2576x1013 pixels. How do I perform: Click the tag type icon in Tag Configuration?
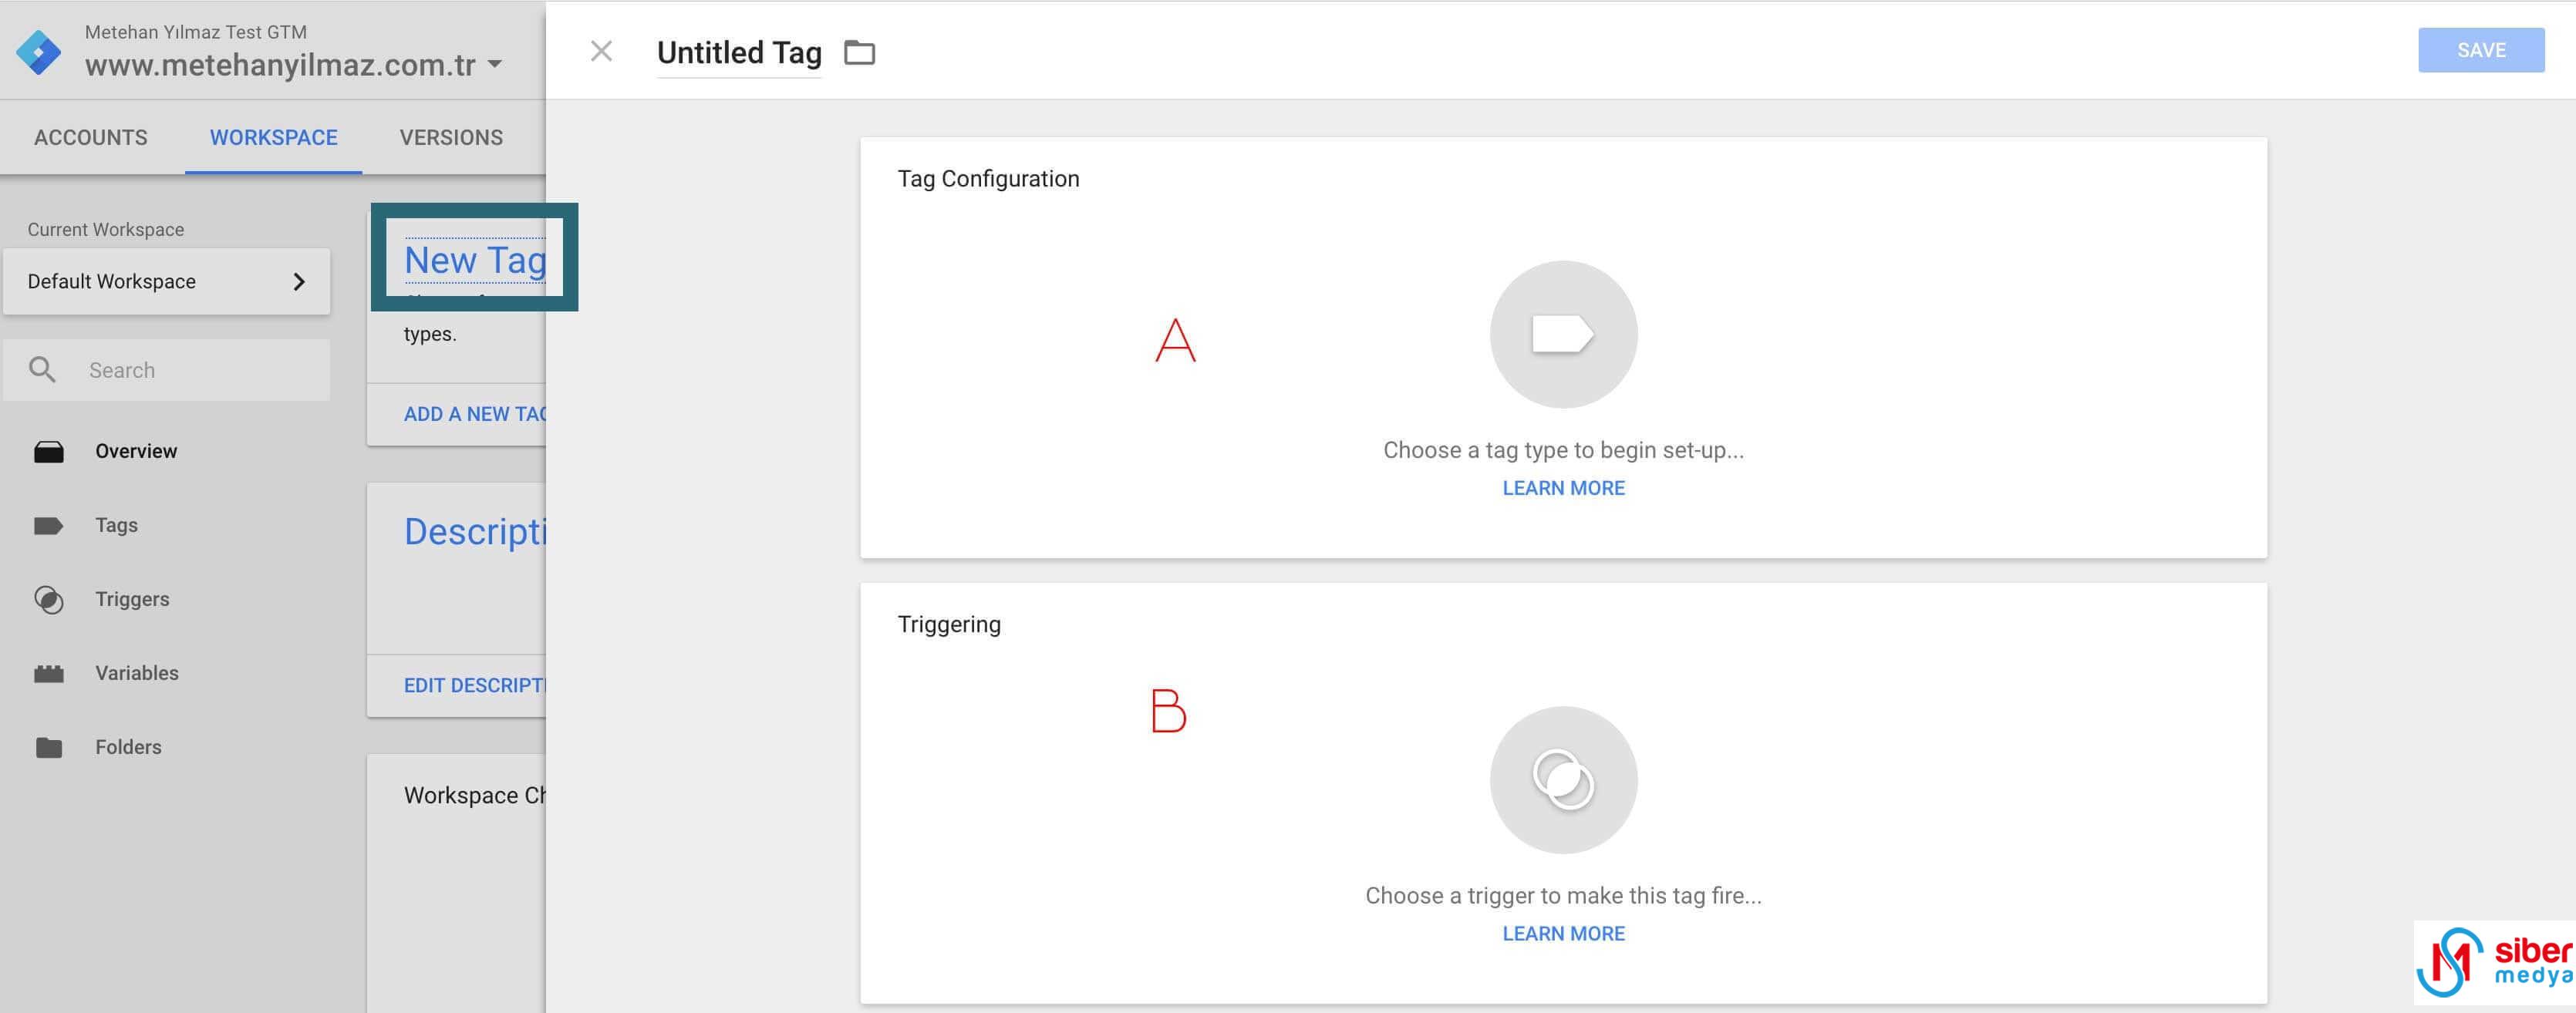click(1563, 334)
